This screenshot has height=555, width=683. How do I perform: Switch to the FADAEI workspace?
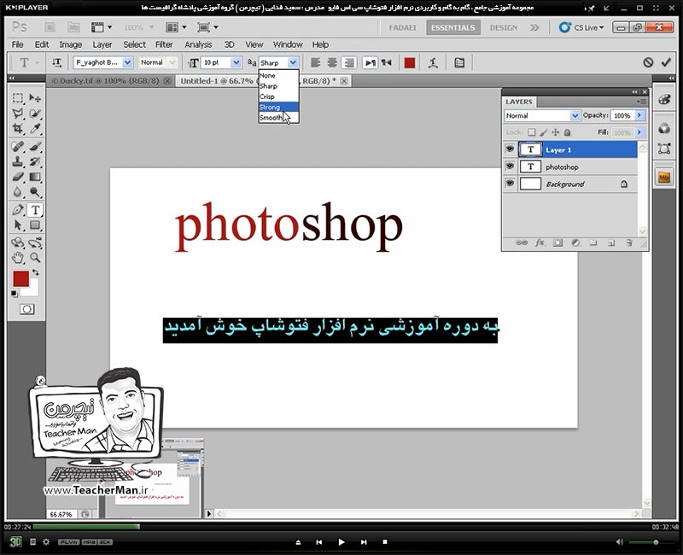click(x=402, y=27)
